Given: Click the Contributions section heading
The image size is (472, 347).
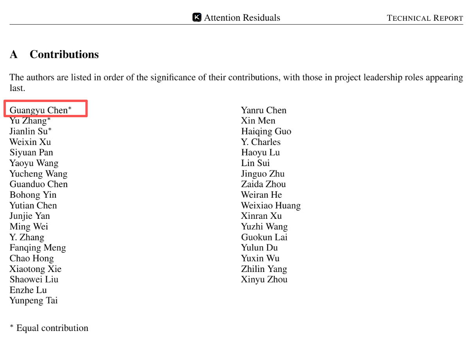Looking at the screenshot, I should (x=64, y=54).
